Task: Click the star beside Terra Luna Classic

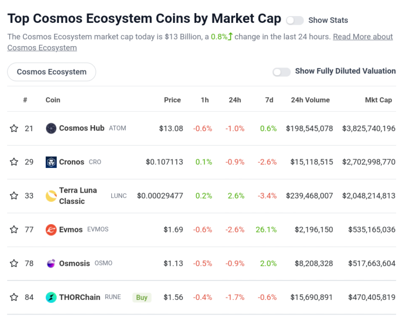Action: pos(14,196)
